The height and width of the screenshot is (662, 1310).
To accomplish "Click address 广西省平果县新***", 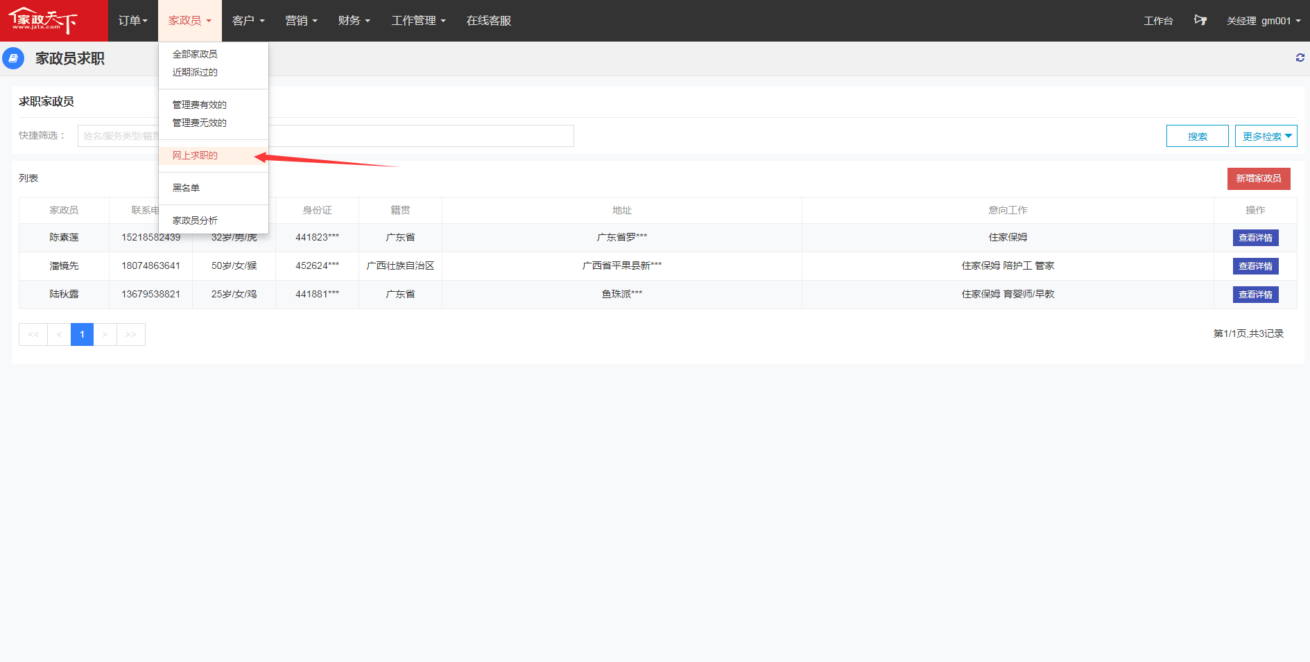I will 622,265.
